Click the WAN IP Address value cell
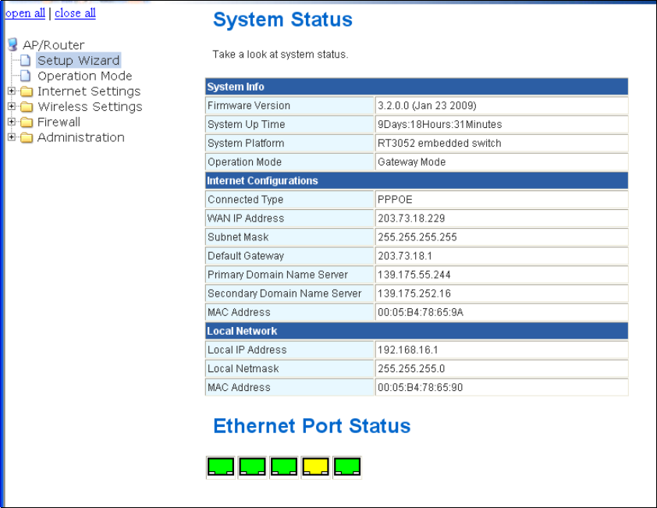 click(502, 218)
